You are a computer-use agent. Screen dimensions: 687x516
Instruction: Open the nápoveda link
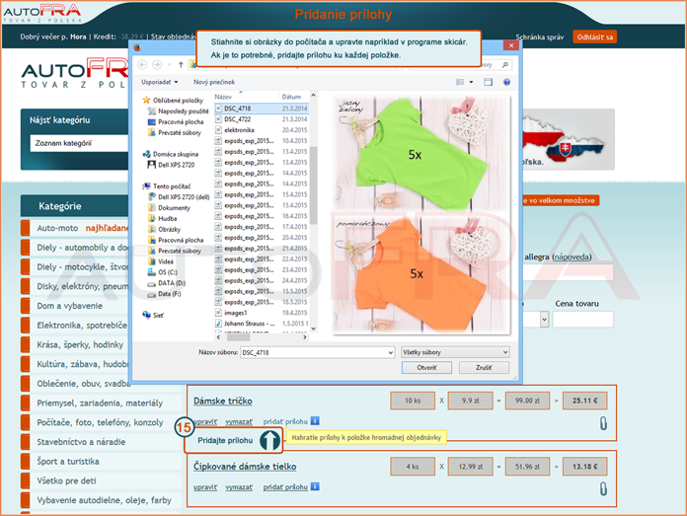572,258
